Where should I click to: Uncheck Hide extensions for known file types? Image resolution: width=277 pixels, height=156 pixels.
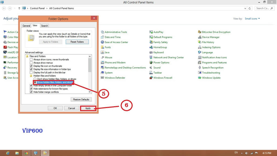point(31,89)
